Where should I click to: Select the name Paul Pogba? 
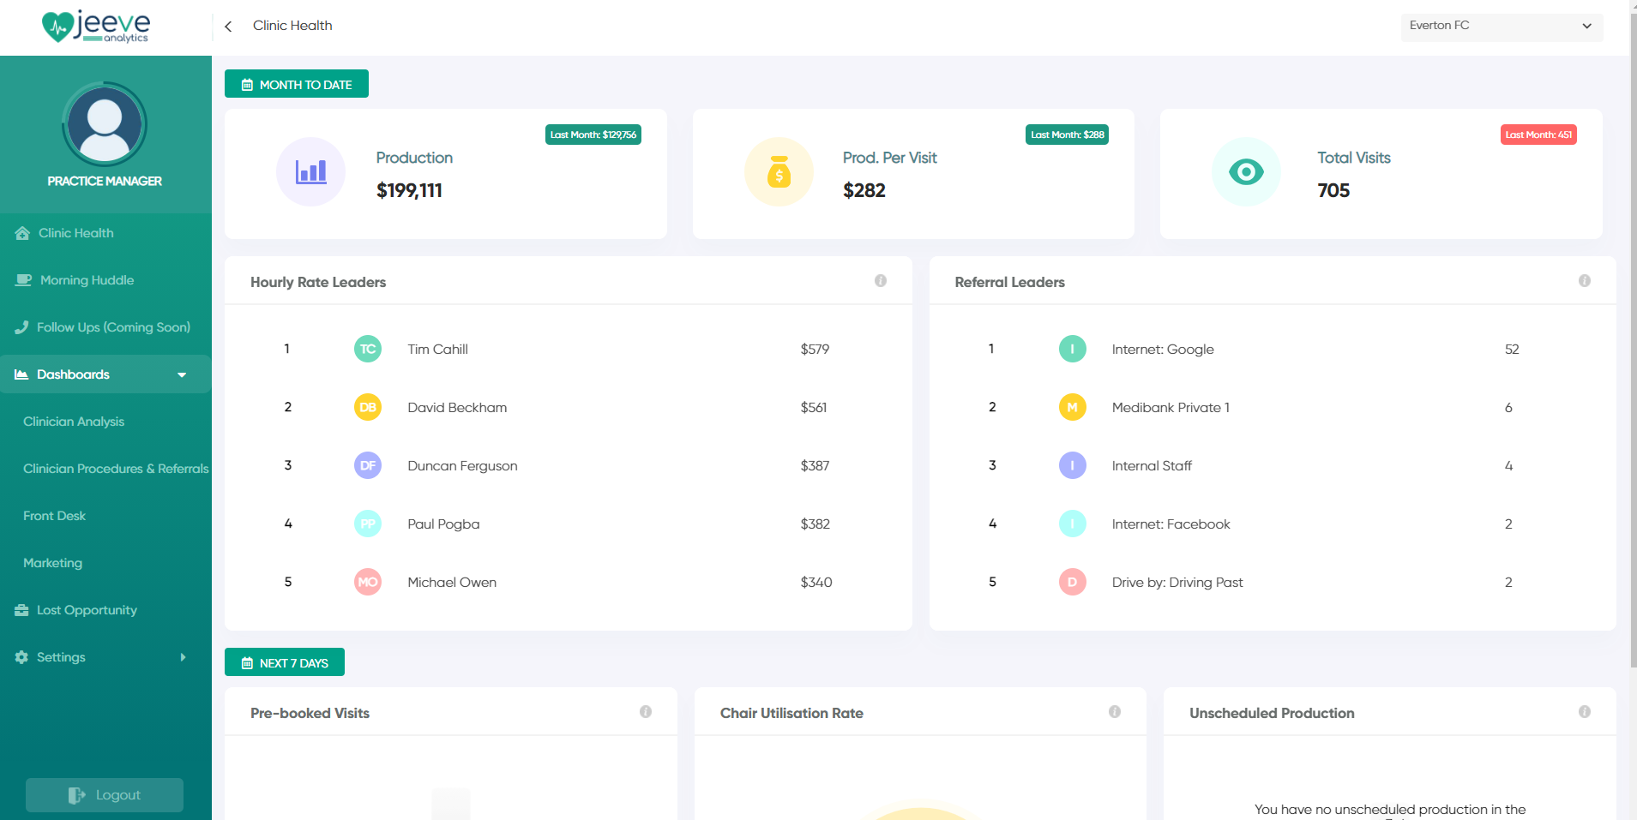pyautogui.click(x=443, y=524)
